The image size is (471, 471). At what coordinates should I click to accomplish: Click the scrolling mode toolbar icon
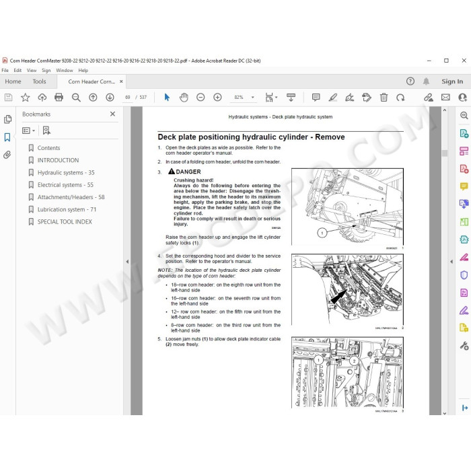coord(291,98)
